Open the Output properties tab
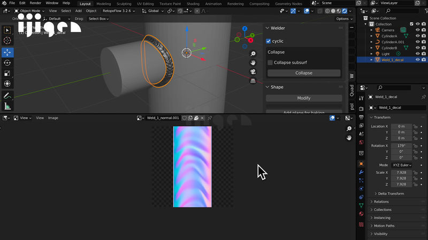The width and height of the screenshot is (428, 240). coord(361,117)
